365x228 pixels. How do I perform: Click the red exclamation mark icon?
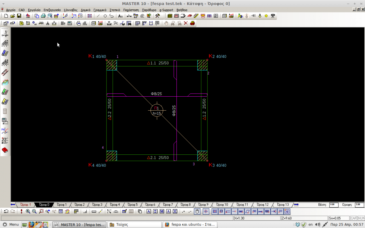[22, 211]
